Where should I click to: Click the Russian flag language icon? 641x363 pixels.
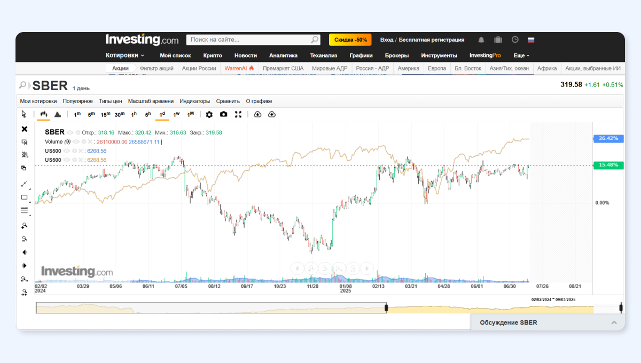click(x=531, y=40)
